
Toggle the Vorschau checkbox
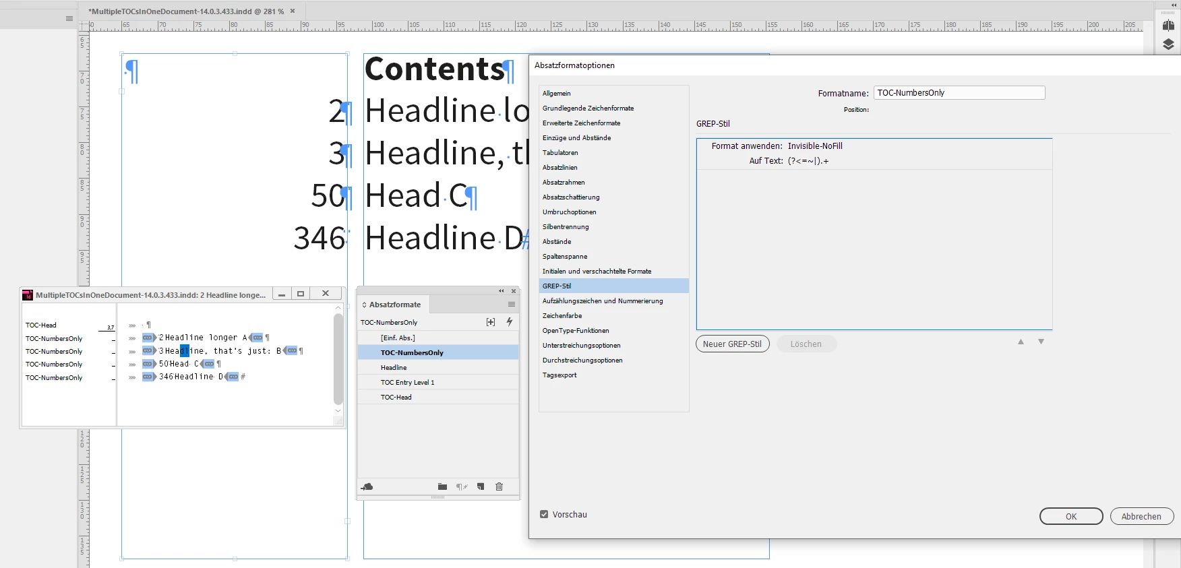544,514
